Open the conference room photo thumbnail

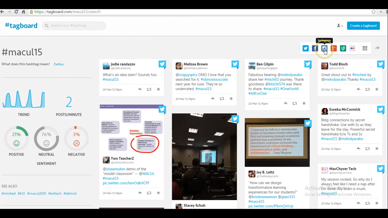pyautogui.click(x=205, y=157)
